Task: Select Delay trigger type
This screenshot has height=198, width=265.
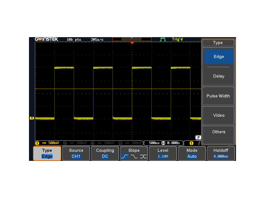Action: click(218, 76)
